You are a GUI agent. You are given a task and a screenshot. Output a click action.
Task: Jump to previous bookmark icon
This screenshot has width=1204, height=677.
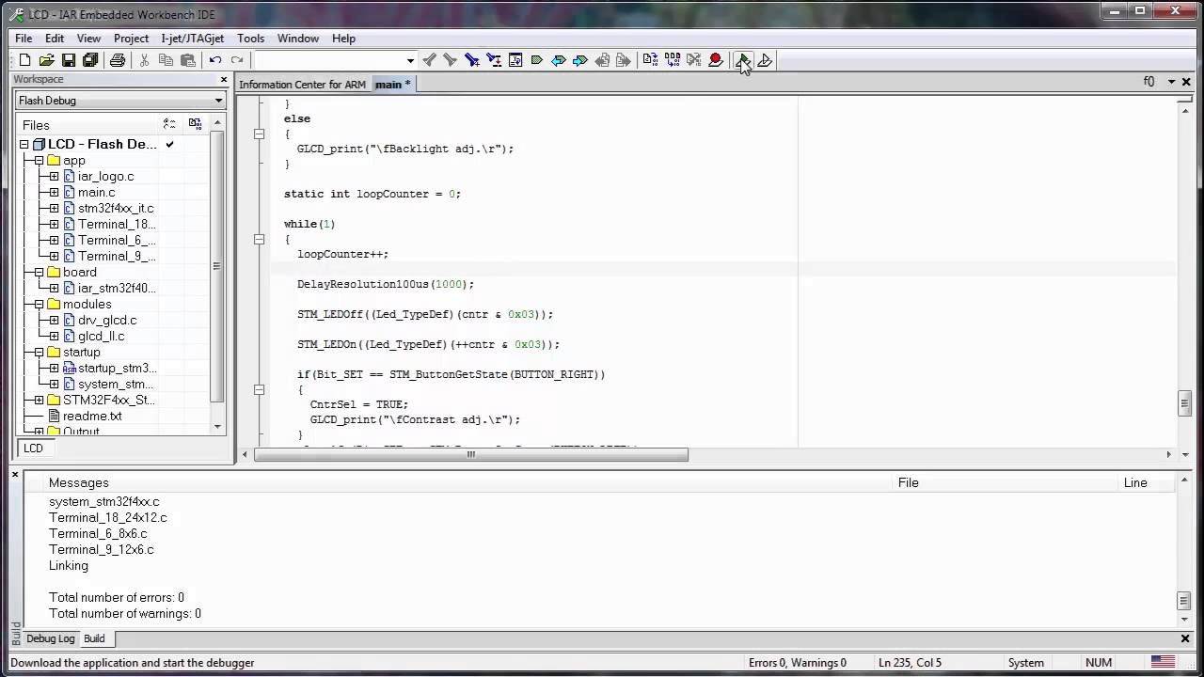tap(559, 60)
